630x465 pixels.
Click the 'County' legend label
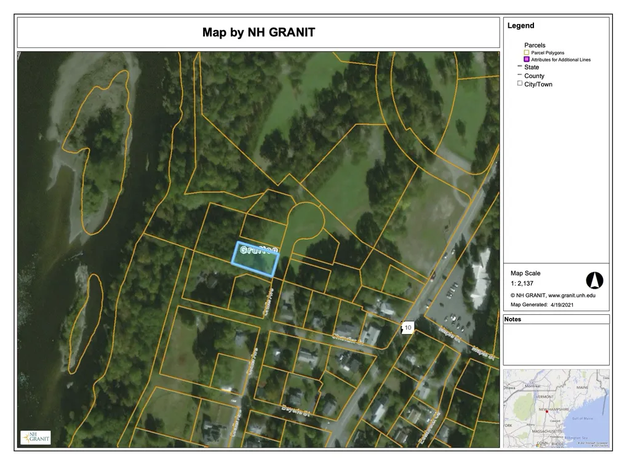(x=535, y=76)
